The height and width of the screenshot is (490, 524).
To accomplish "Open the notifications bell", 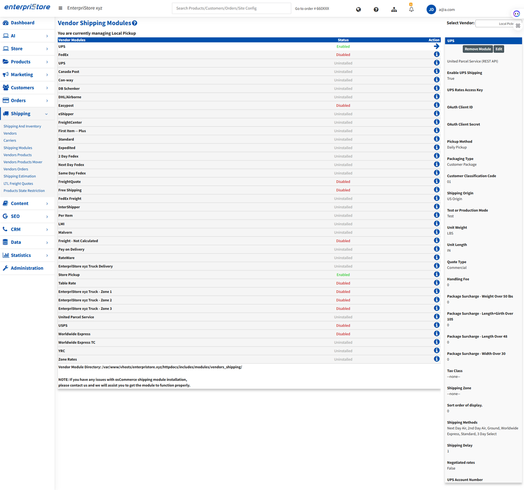I will click(411, 9).
